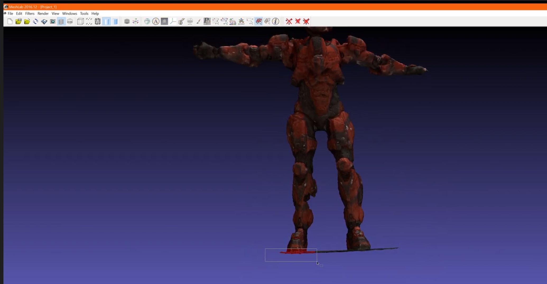This screenshot has height=284, width=547.
Task: Select rectangular vertex selection tool
Action: pyautogui.click(x=250, y=21)
